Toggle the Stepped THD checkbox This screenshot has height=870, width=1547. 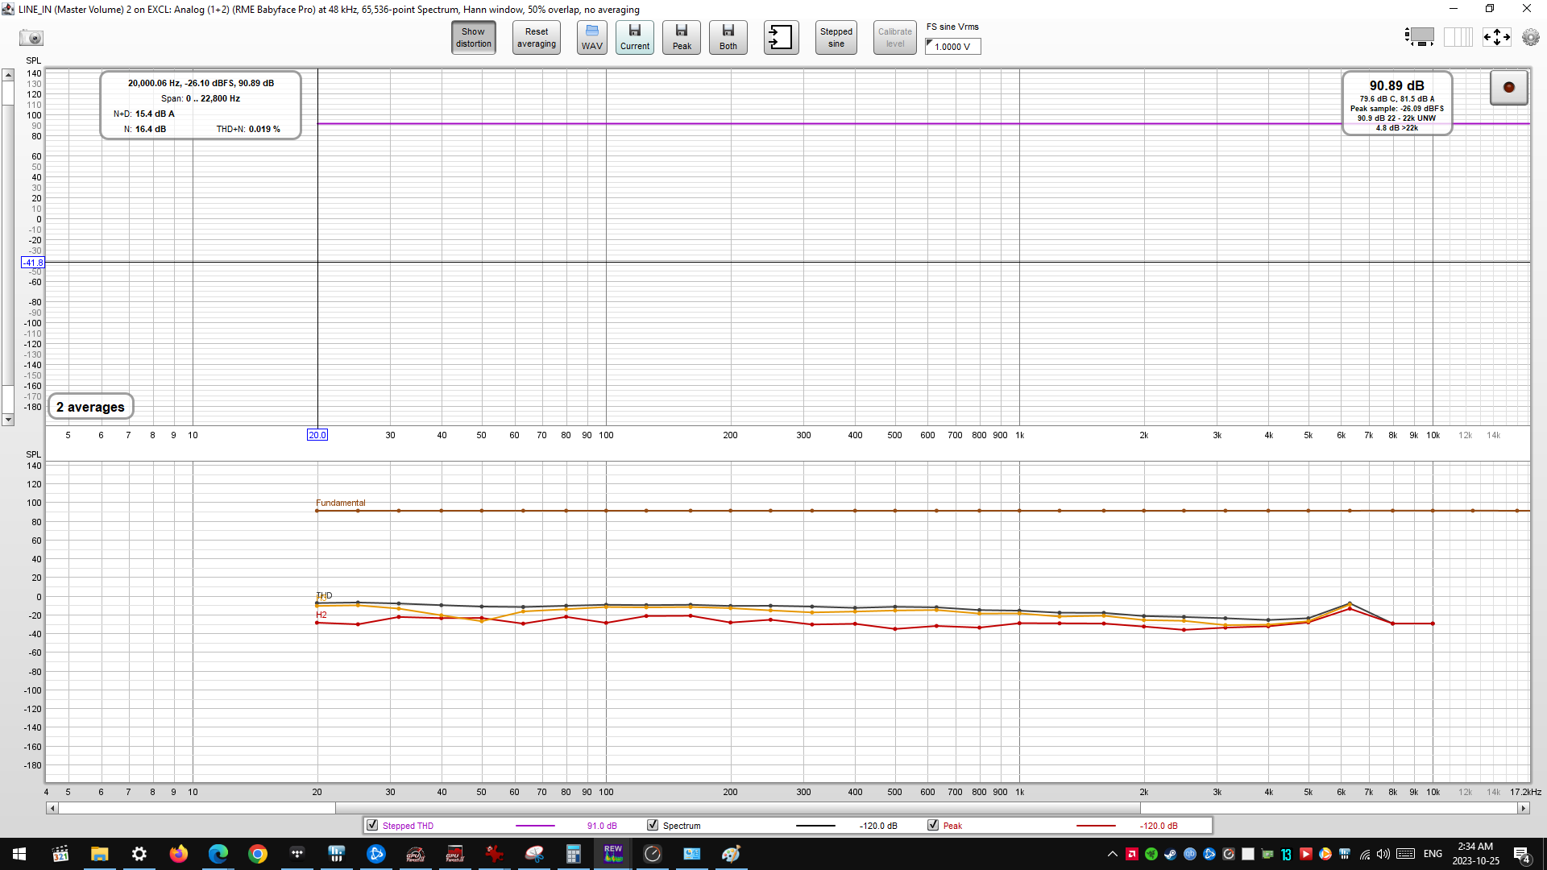[372, 826]
